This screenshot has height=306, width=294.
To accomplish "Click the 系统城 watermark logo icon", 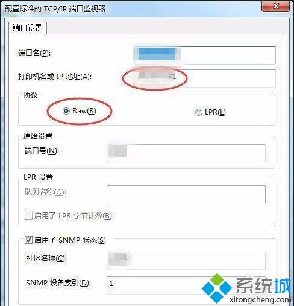I will 217,288.
